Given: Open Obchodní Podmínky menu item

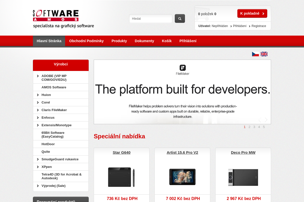Looking at the screenshot, I should (86, 41).
